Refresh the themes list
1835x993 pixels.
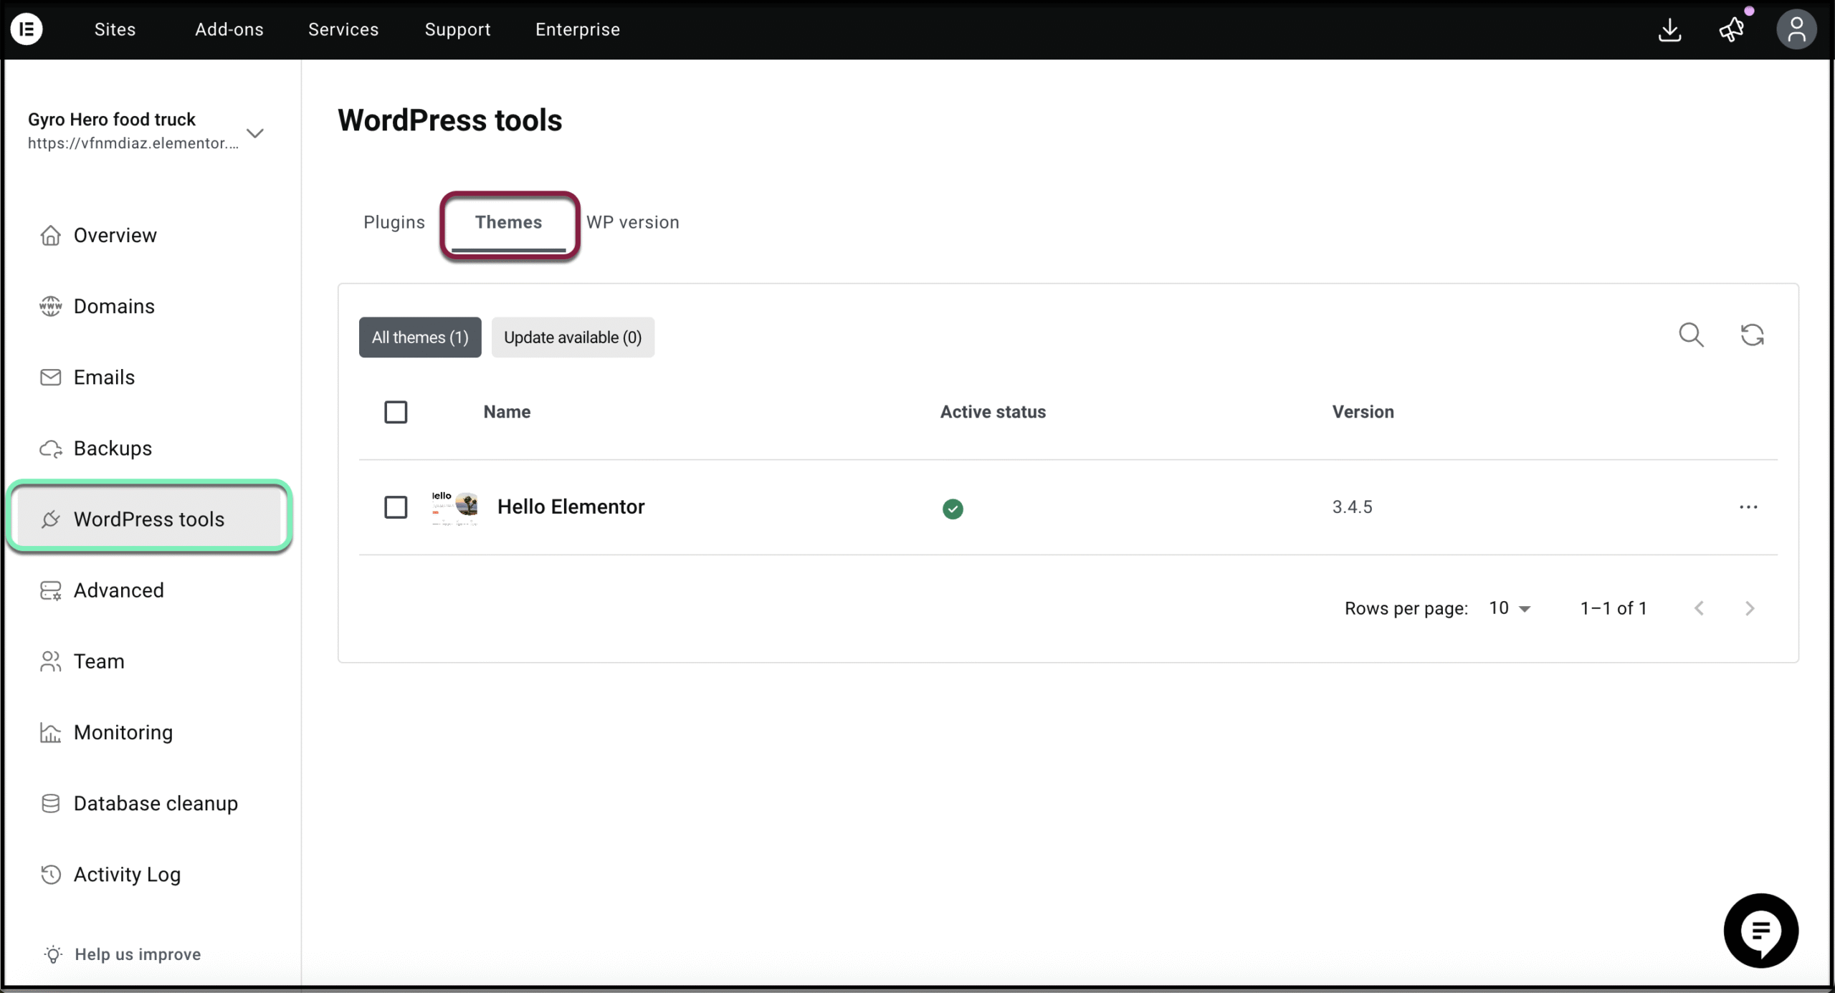[x=1752, y=335]
